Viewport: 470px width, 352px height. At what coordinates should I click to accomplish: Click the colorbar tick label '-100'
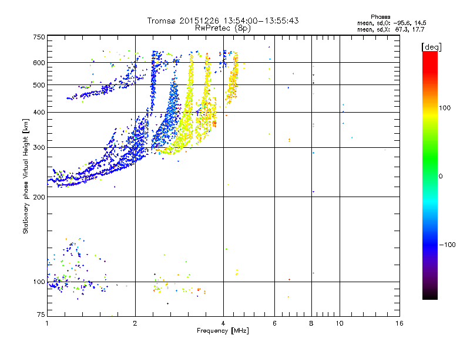coord(447,245)
